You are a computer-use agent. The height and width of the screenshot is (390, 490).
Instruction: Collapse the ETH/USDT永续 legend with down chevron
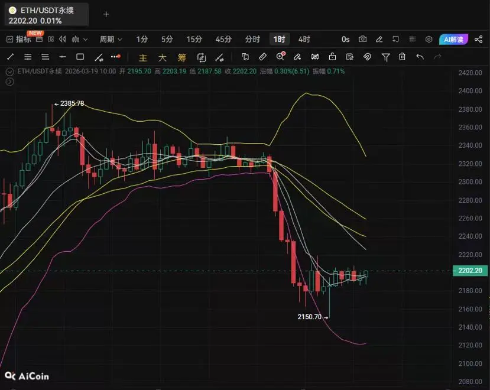click(x=9, y=71)
